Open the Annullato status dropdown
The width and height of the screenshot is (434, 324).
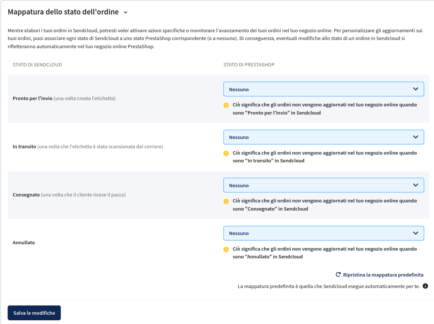pyautogui.click(x=324, y=233)
